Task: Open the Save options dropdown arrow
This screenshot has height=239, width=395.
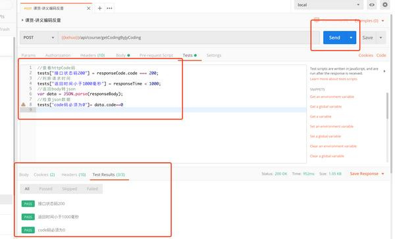Action: pos(381,37)
